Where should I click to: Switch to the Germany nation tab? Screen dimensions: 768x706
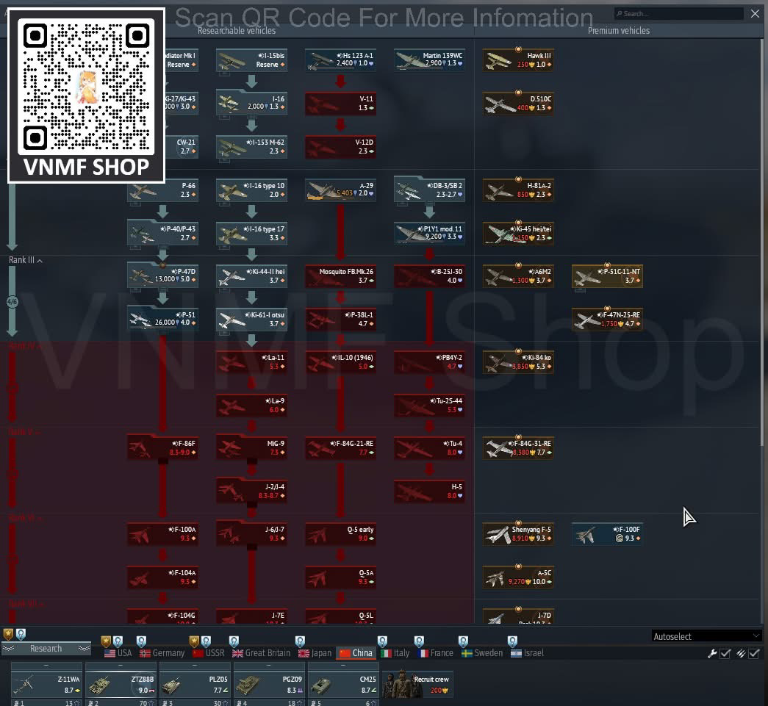tap(162, 652)
